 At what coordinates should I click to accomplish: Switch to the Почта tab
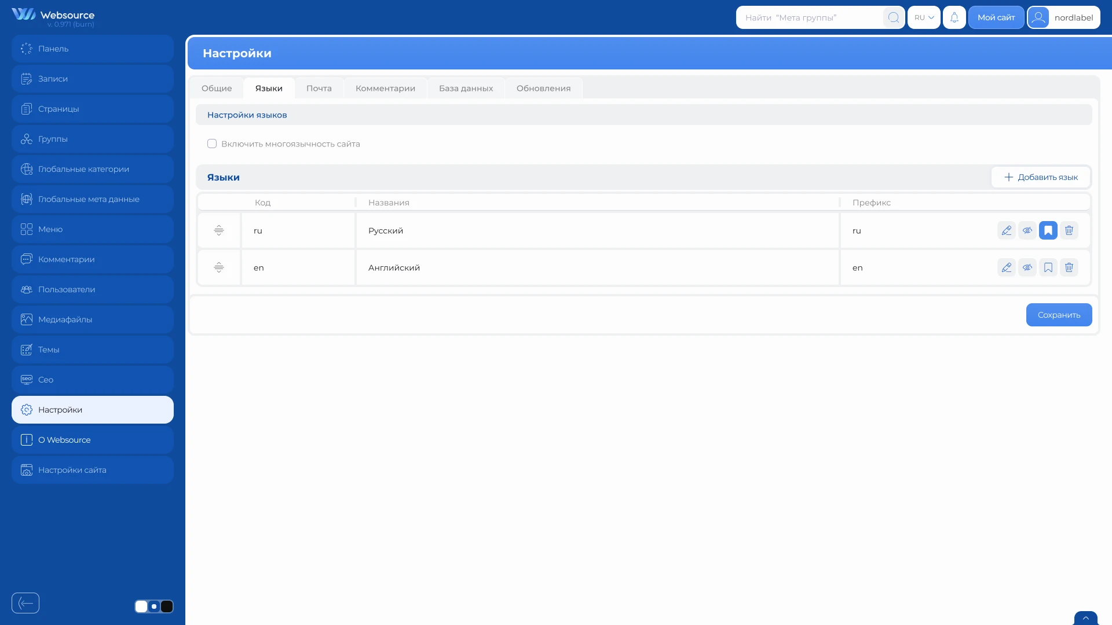click(x=319, y=88)
